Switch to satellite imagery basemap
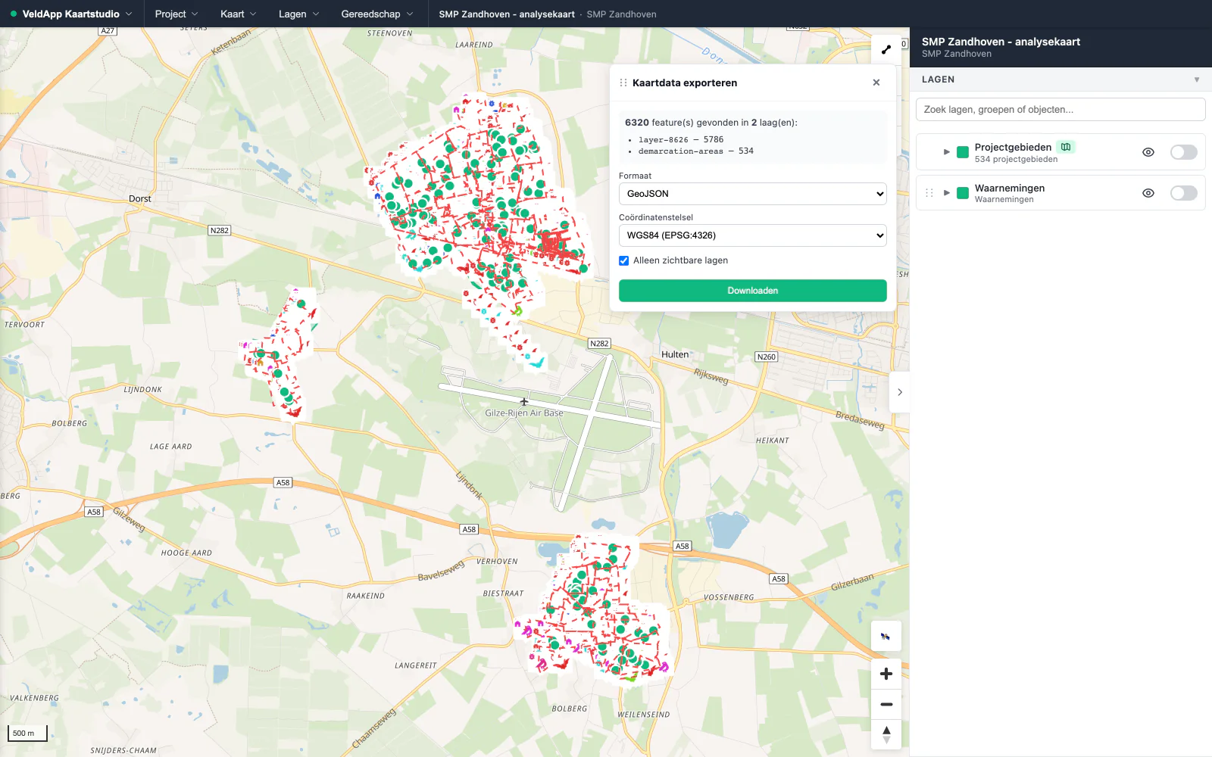This screenshot has width=1212, height=757. point(886,636)
